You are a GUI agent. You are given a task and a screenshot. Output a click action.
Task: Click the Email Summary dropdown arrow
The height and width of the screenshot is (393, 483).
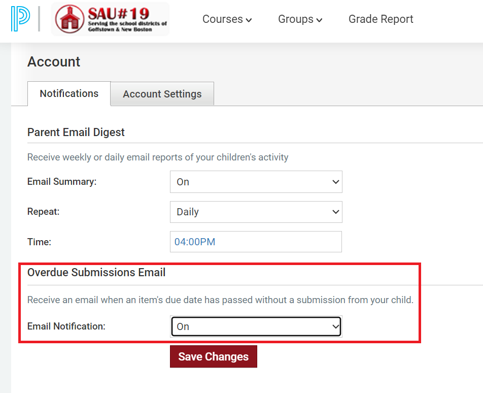tap(336, 182)
